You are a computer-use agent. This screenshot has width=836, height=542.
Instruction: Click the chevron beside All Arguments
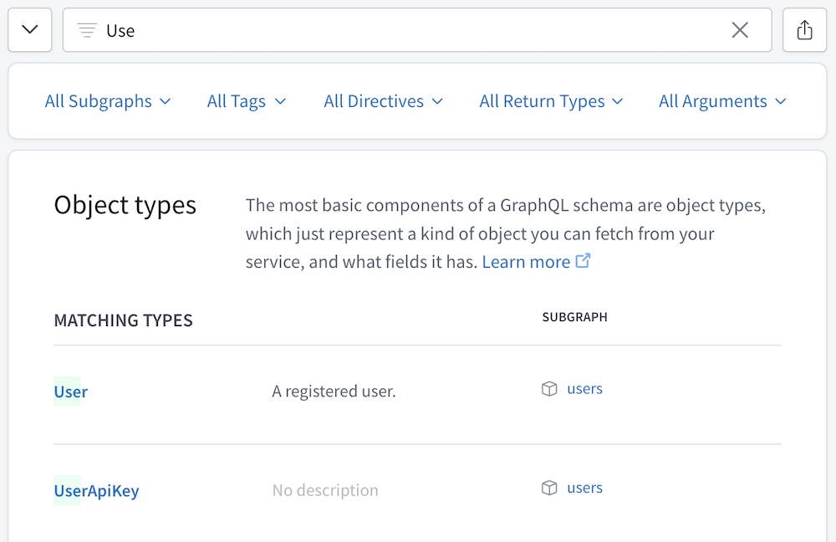click(781, 101)
